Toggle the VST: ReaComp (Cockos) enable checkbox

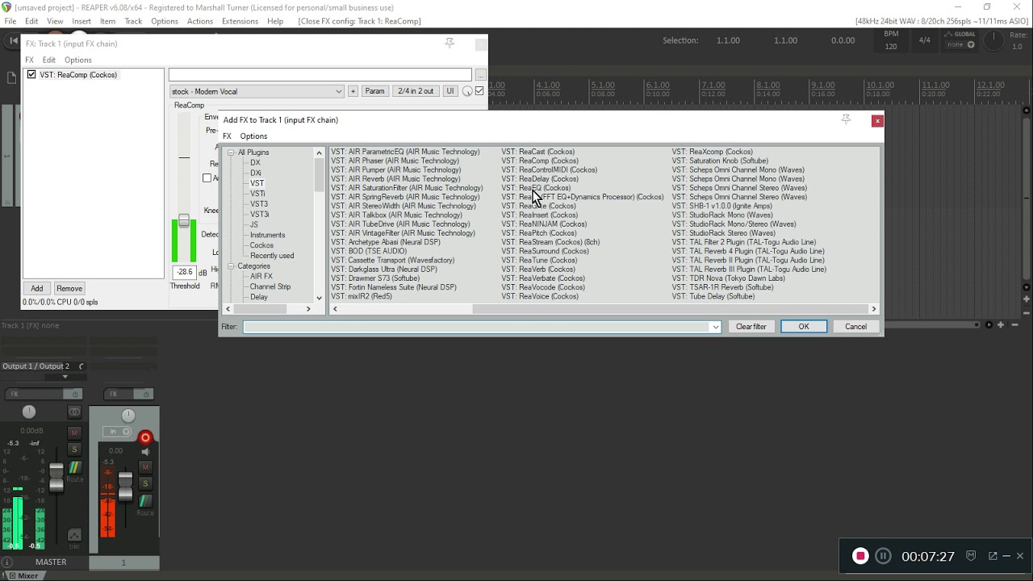31,74
